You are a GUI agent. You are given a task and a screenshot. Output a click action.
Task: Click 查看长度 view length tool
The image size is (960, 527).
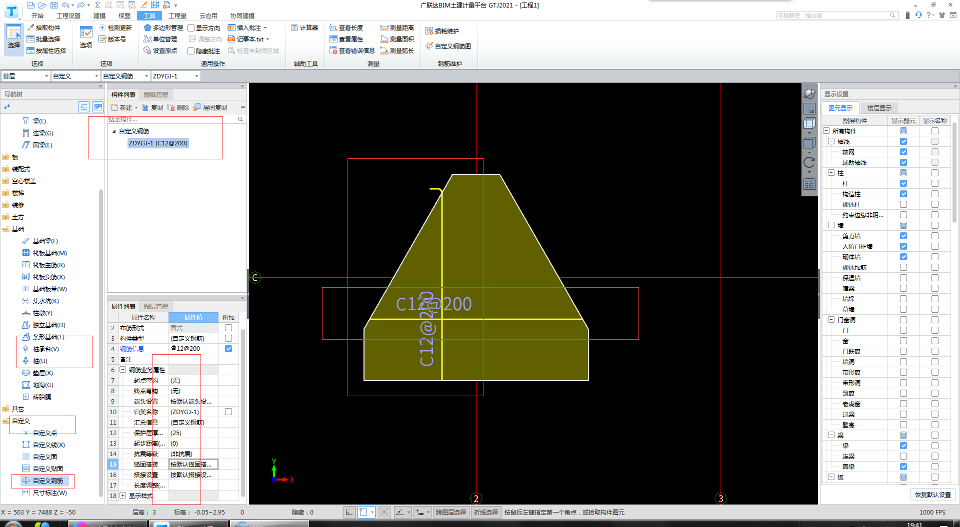coord(346,27)
